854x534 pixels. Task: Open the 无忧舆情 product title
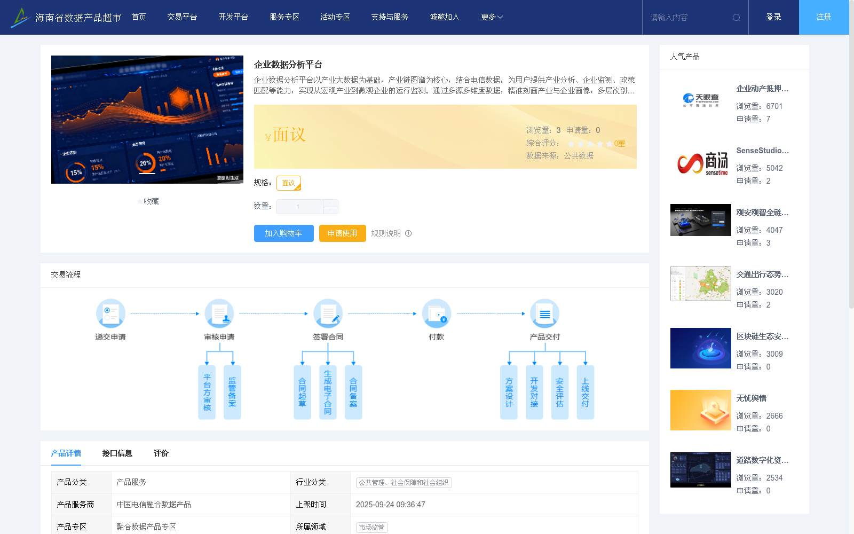[x=752, y=398]
